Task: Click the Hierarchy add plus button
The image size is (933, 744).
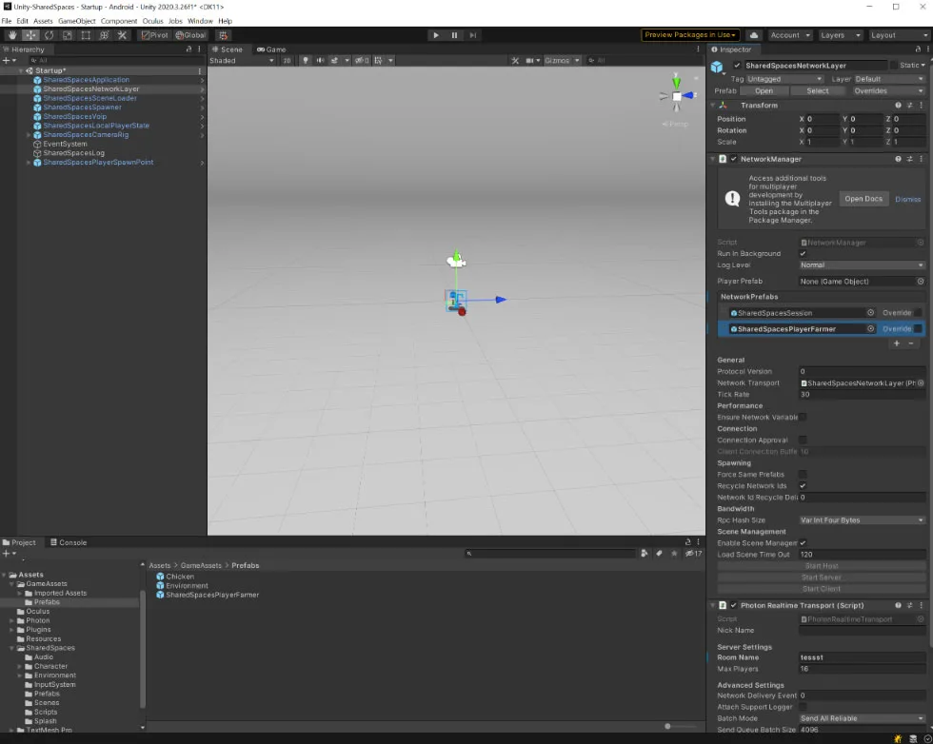Action: click(x=9, y=61)
